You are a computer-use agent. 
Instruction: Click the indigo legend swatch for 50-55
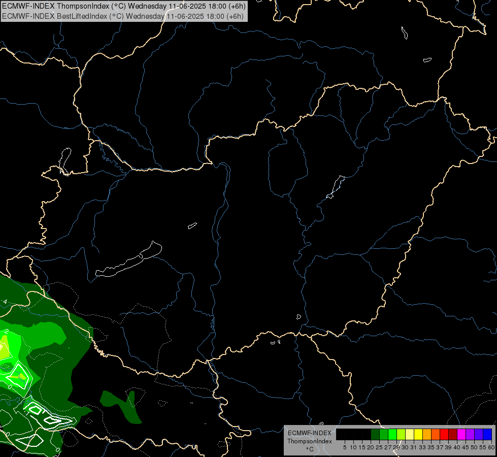[x=479, y=434]
